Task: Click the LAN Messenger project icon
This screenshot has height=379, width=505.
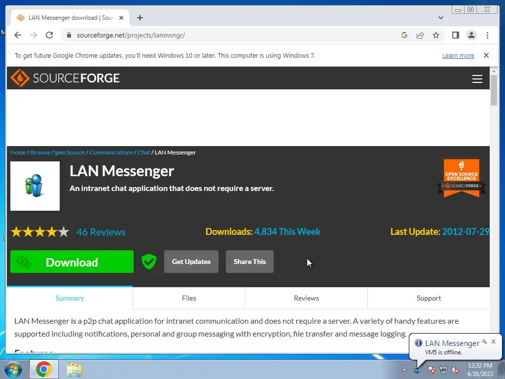Action: [x=35, y=186]
